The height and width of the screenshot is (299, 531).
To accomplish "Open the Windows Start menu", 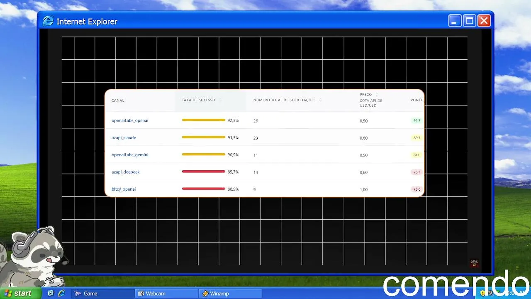I will tap(21, 293).
